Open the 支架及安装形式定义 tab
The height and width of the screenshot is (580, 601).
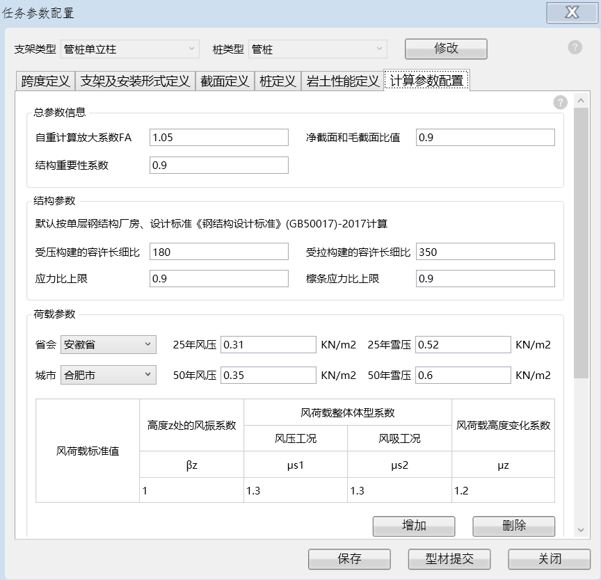[135, 81]
